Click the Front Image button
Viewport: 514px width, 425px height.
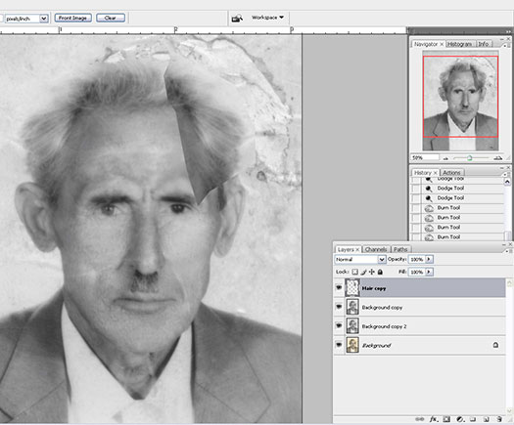(x=72, y=18)
